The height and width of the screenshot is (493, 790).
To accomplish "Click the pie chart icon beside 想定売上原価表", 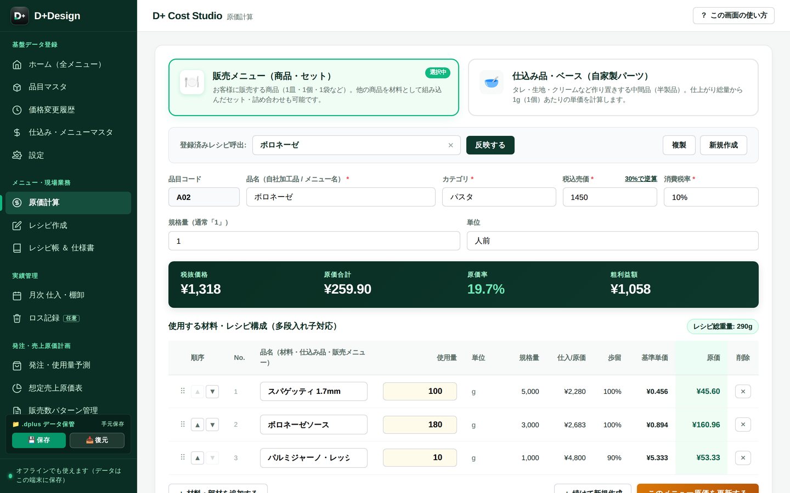I will click(x=17, y=388).
